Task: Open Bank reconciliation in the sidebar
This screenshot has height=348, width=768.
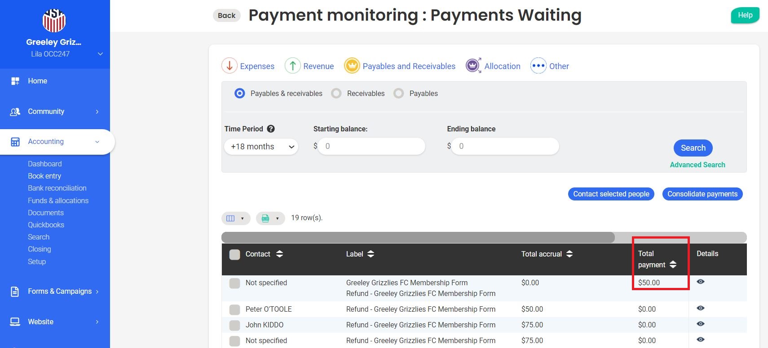Action: coord(57,188)
